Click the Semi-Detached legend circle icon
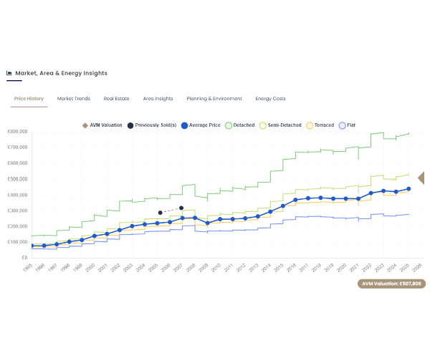 click(263, 125)
